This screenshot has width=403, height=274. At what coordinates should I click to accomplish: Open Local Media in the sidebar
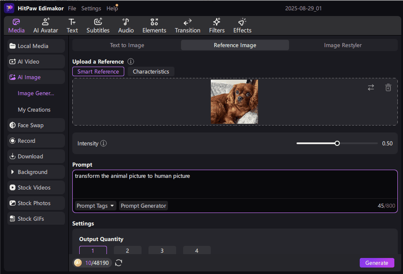pyautogui.click(x=36, y=46)
